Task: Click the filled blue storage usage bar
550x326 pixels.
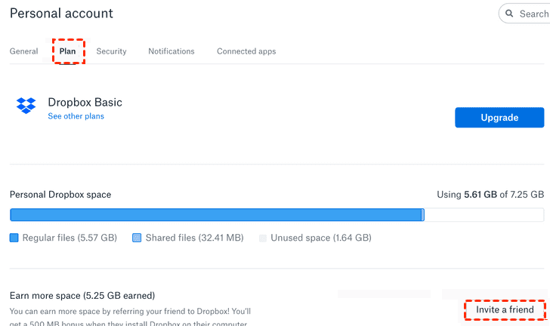Action: (x=216, y=215)
